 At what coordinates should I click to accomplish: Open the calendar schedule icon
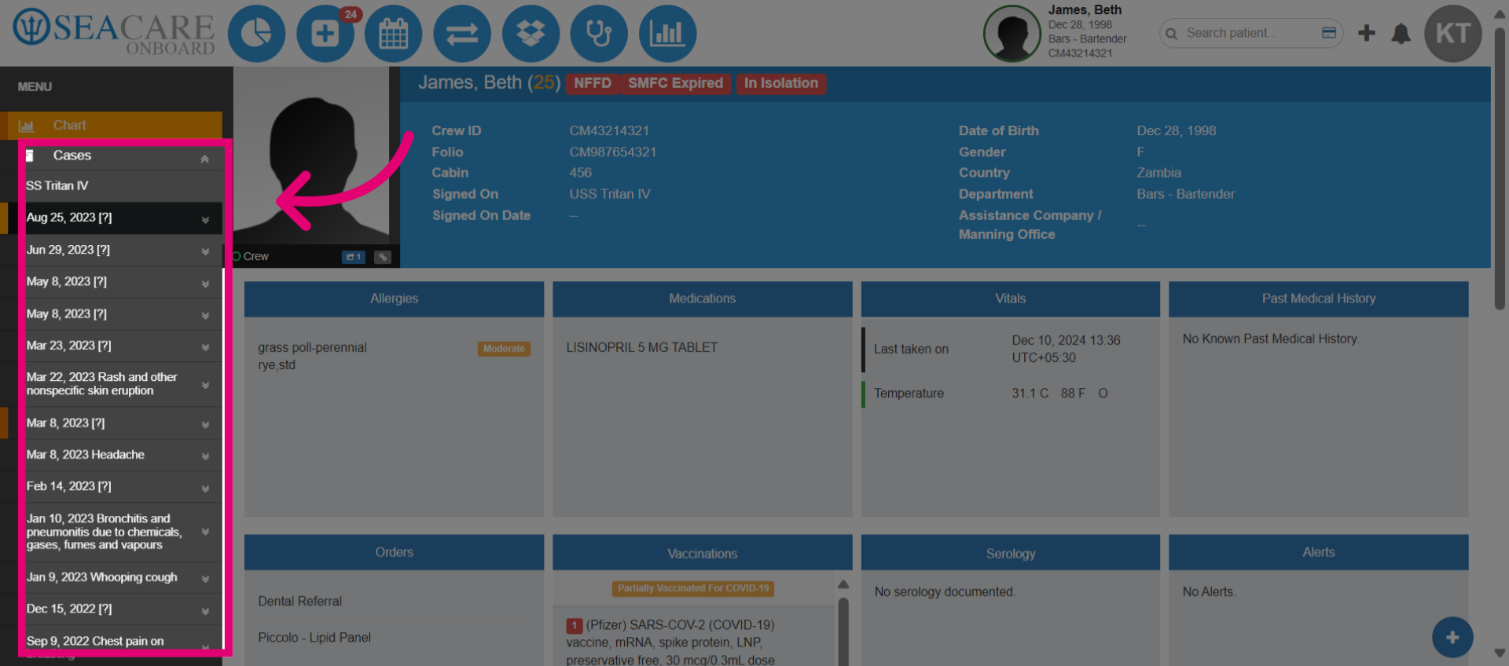393,34
